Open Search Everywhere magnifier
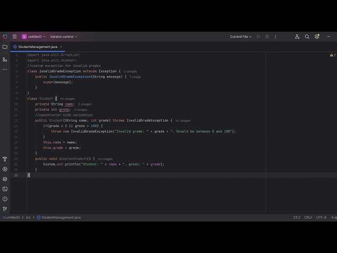This screenshot has height=253, width=337. (x=307, y=36)
